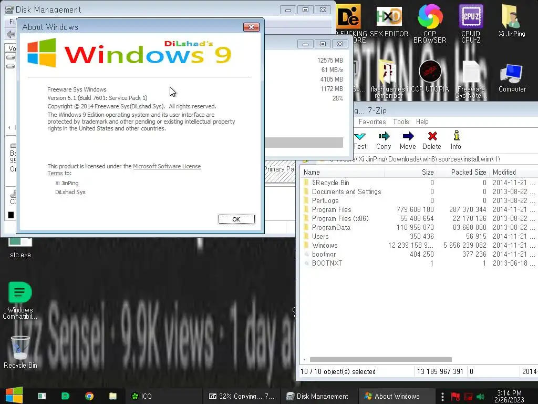Open the Freeware Sys Note desktop icon

pyautogui.click(x=471, y=80)
